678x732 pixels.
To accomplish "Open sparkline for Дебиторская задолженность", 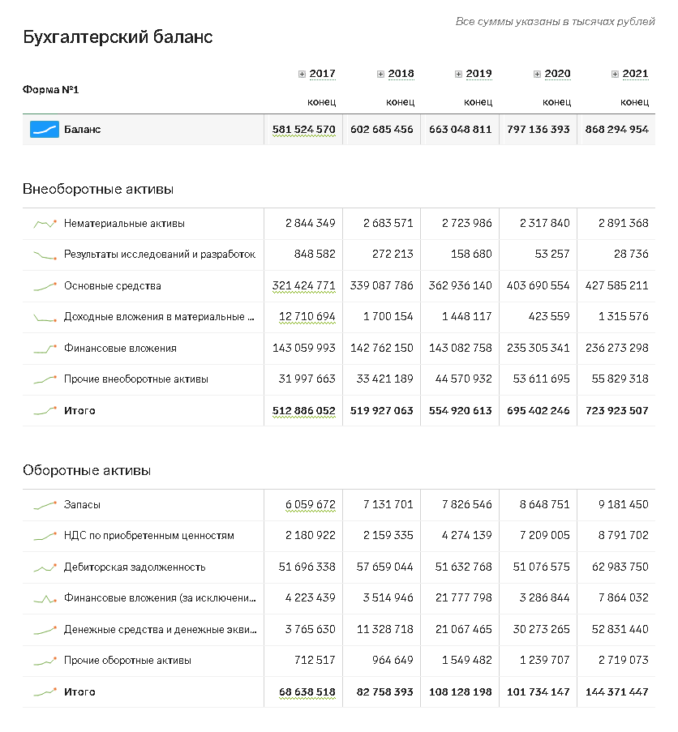I will pos(45,567).
